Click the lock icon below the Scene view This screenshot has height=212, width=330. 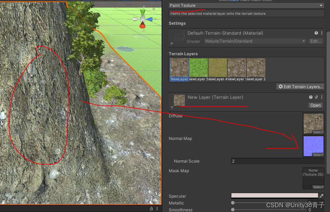[x=151, y=208]
